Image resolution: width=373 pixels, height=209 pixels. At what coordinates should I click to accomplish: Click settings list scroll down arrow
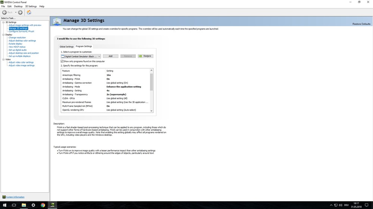pos(151,110)
